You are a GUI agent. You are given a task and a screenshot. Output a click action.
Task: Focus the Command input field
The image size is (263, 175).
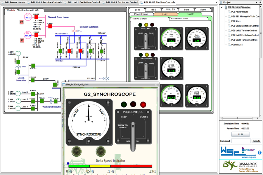pos(241,141)
